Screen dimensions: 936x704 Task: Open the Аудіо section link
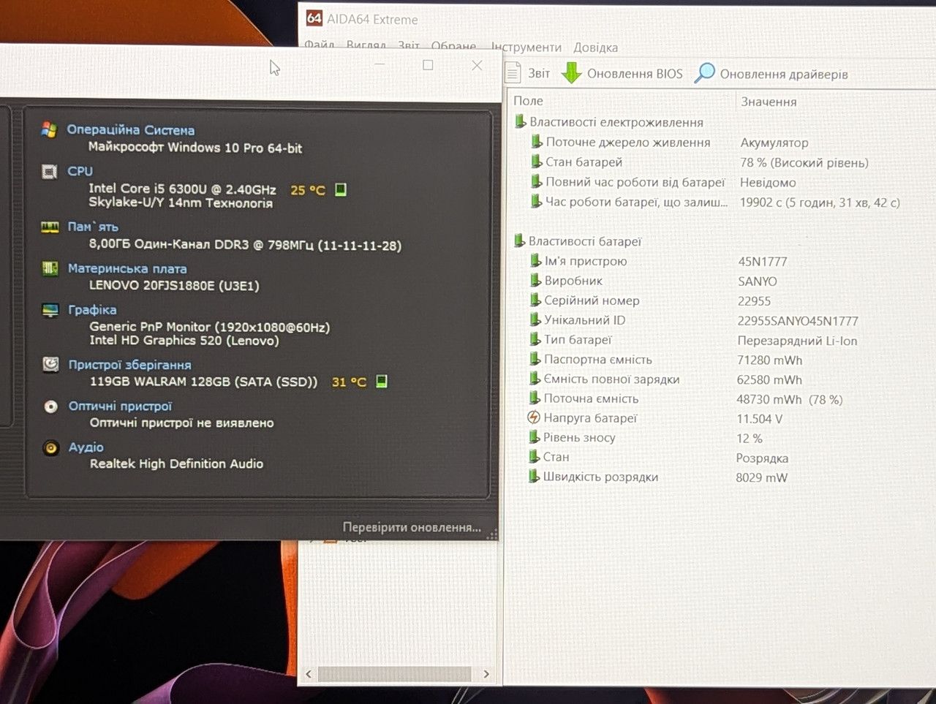pos(86,447)
